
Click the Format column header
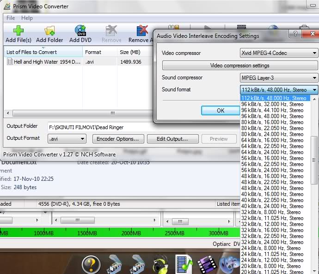click(100, 52)
